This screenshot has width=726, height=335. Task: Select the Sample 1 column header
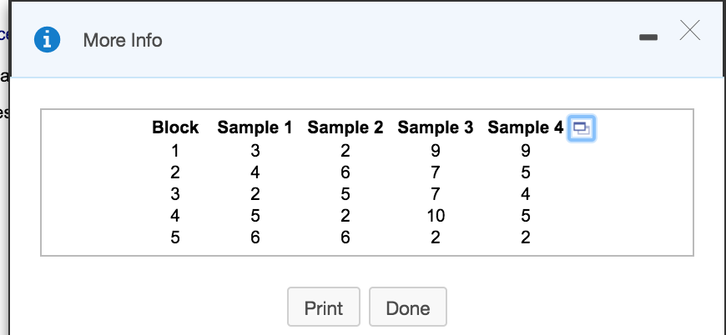tap(255, 128)
